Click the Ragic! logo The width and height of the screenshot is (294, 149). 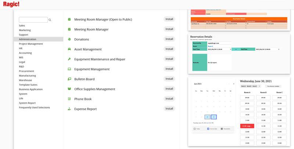pyautogui.click(x=11, y=4)
